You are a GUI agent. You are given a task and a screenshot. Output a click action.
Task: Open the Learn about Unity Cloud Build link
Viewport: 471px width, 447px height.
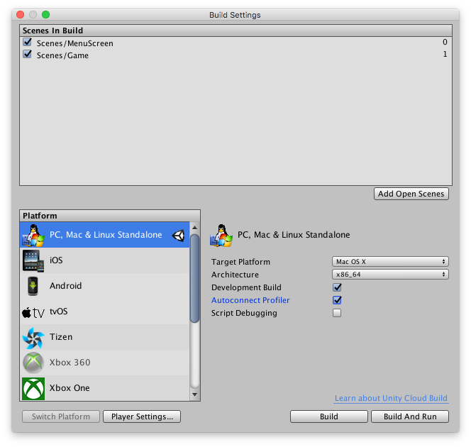tap(391, 398)
